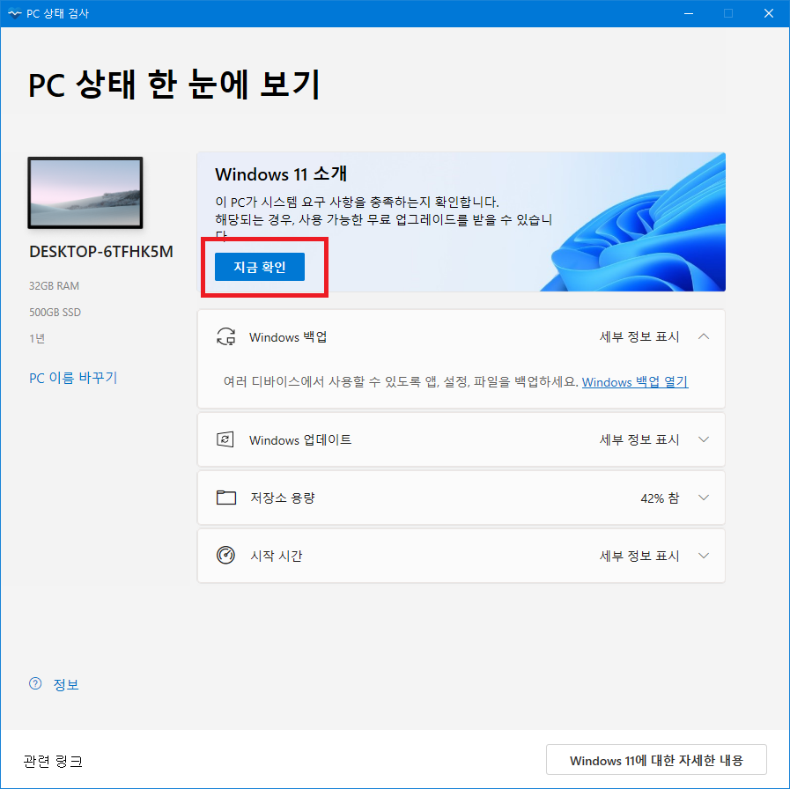Click the 500GB SSD text
This screenshot has height=789, width=790.
click(55, 312)
